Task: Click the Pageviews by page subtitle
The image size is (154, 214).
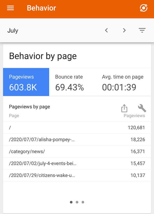Action: 29,107
